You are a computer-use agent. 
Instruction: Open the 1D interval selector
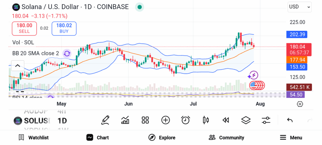[62, 120]
